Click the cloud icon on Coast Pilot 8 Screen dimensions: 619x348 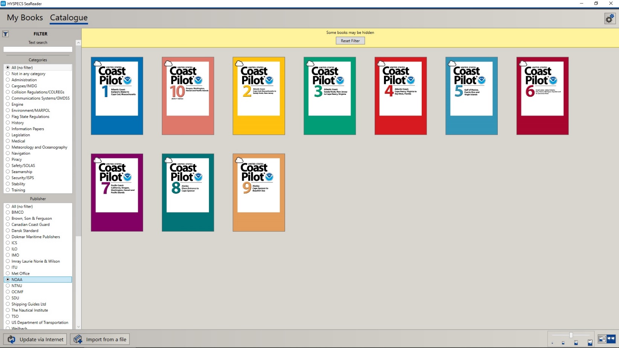click(168, 160)
